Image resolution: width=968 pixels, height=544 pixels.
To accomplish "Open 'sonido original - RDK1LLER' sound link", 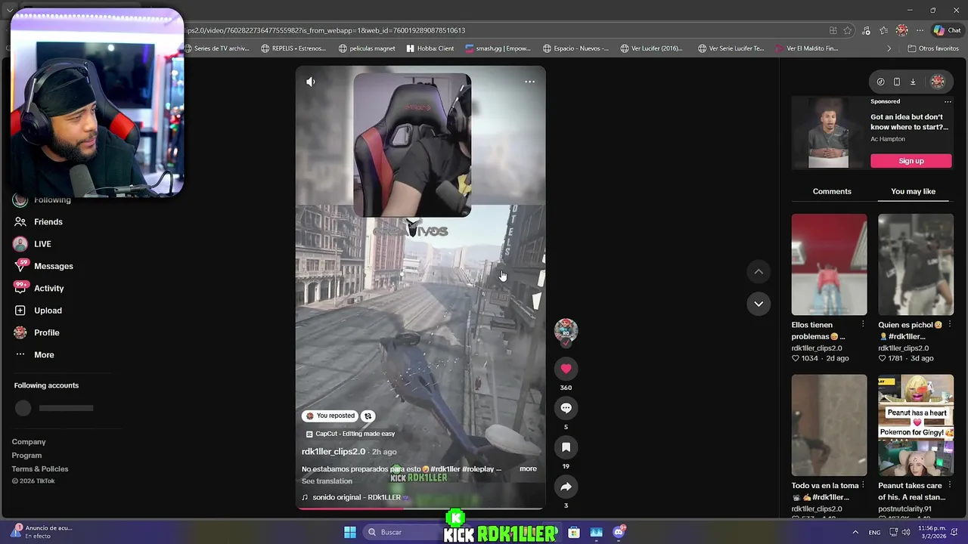I will [x=356, y=497].
